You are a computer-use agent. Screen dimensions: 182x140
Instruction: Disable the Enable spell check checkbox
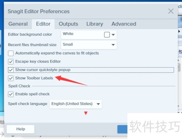coord(11,94)
